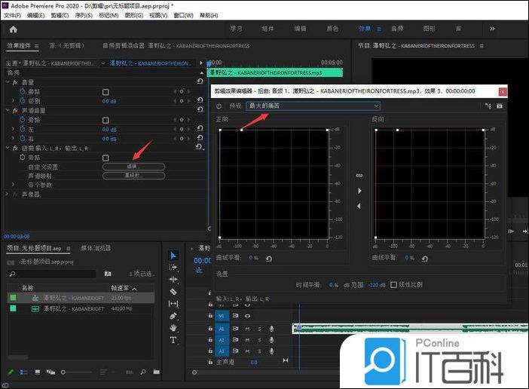The height and width of the screenshot is (389, 529).
Task: Select the Razor tool in toolbar
Action: (173, 291)
